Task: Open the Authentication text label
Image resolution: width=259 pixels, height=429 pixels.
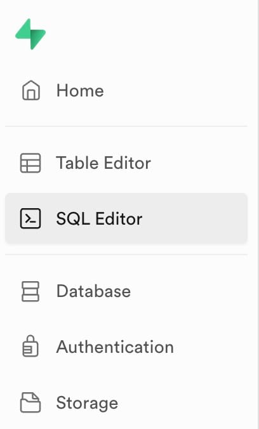Action: pos(115,347)
